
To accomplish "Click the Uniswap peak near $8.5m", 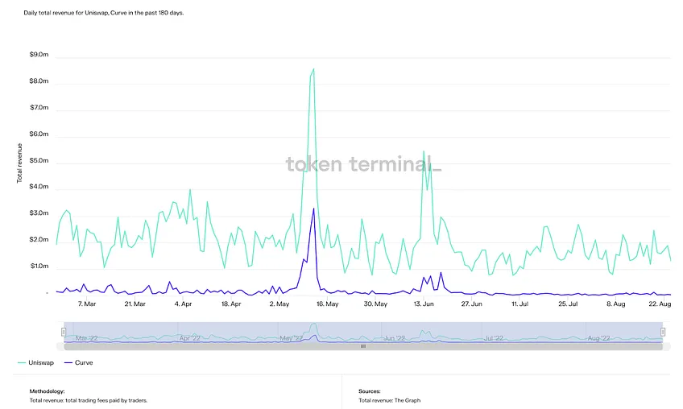I will pyautogui.click(x=313, y=70).
